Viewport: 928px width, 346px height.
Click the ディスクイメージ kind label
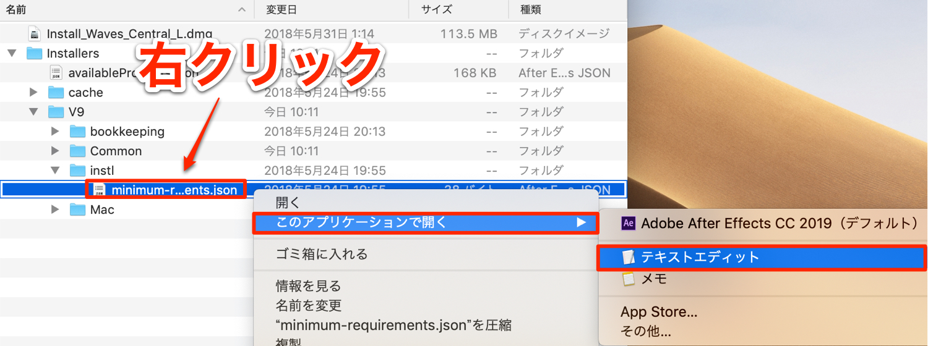(564, 33)
